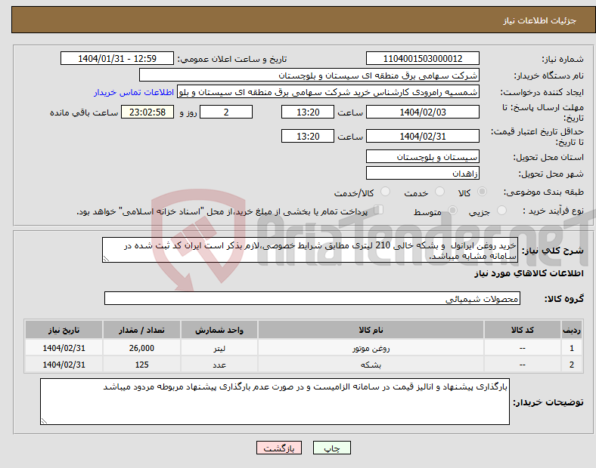Select the کالا/خدمت radio button
Image resolution: width=596 pixels, height=468 pixels.
pos(385,192)
